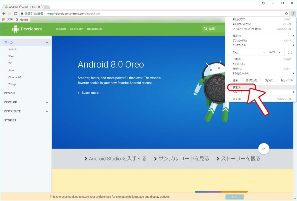The width and height of the screenshot is (297, 201).
Task: Choose 新しいタブ(T) from the menu
Action: tap(261, 19)
